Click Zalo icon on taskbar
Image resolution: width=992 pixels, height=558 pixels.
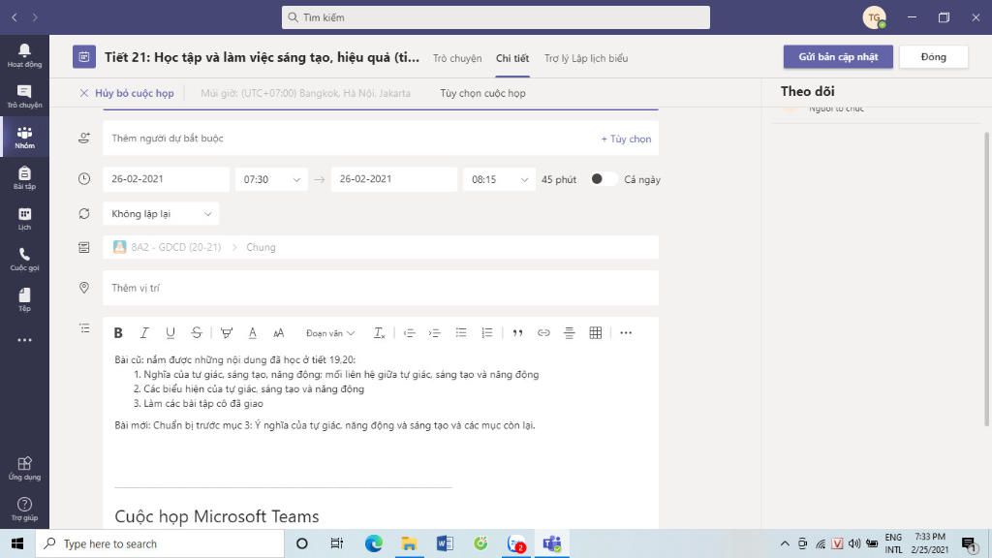516,543
